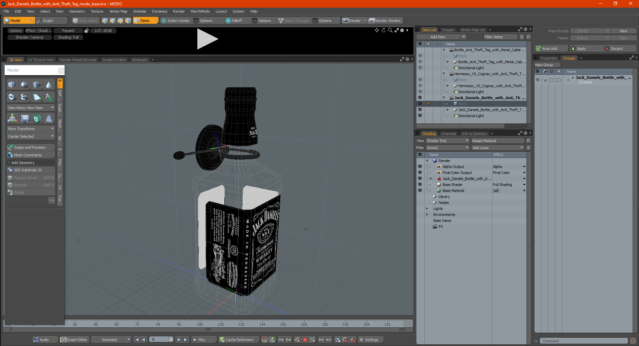The height and width of the screenshot is (346, 639).
Task: Click the preview zoom magnifier icon
Action: (390, 30)
